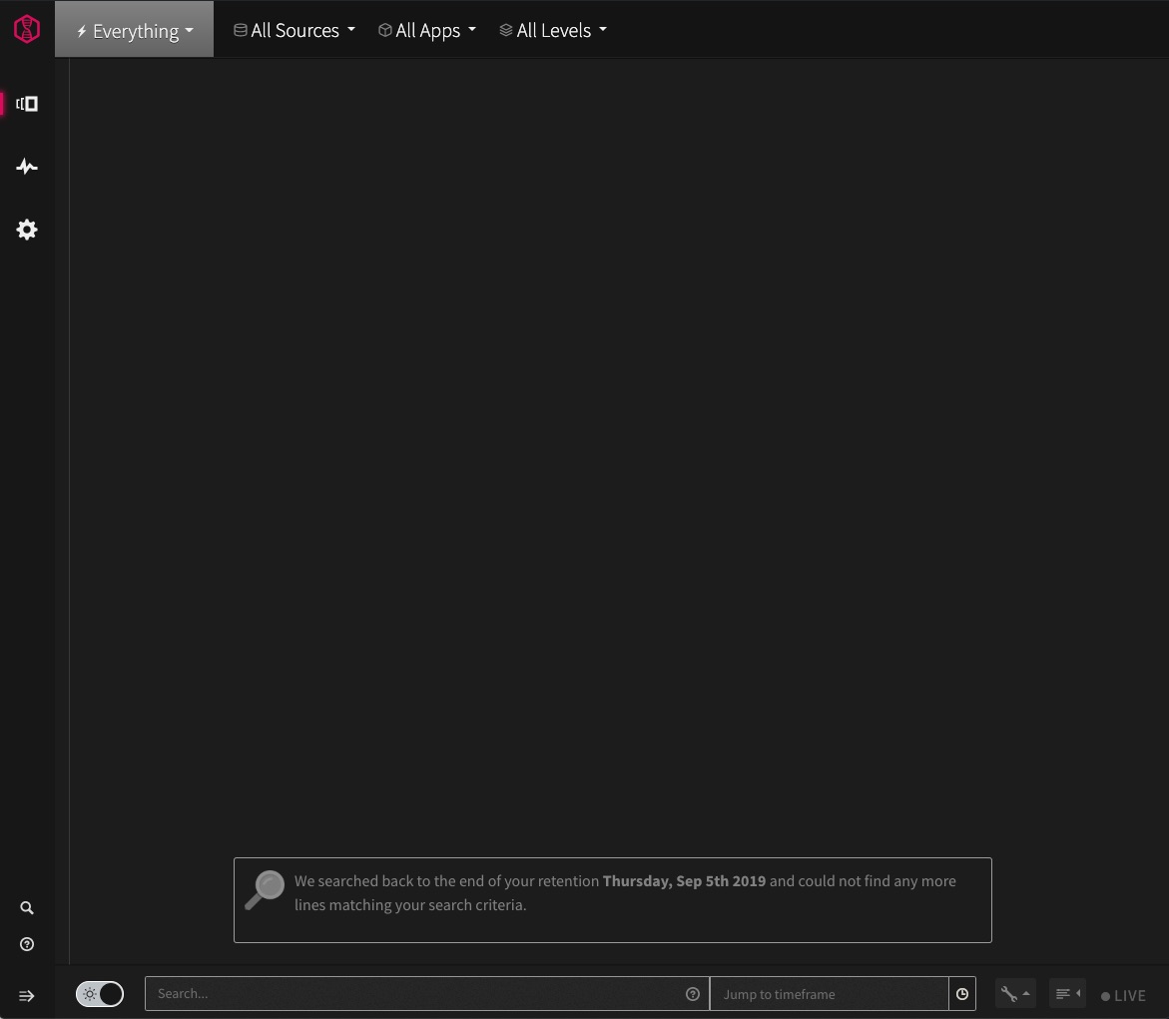Open the activity pulse graph icon
The height and width of the screenshot is (1019, 1169).
[x=27, y=167]
